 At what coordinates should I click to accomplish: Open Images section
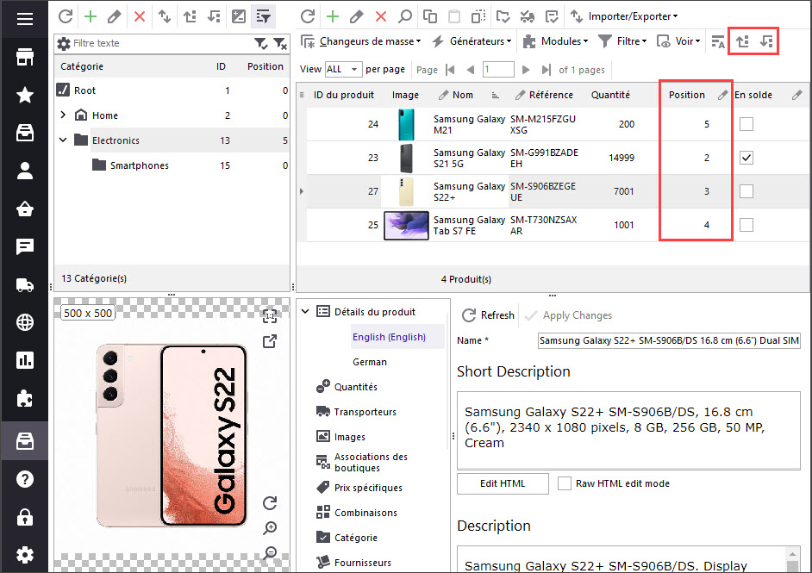point(340,437)
